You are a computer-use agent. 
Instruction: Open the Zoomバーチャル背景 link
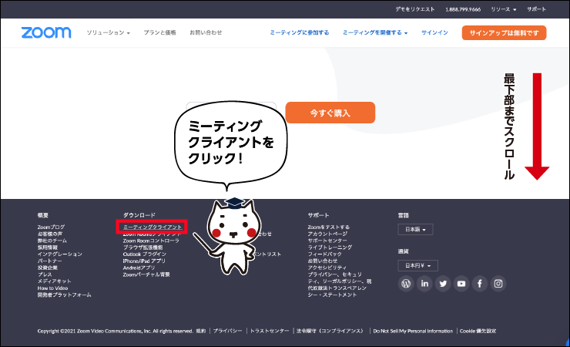146,275
